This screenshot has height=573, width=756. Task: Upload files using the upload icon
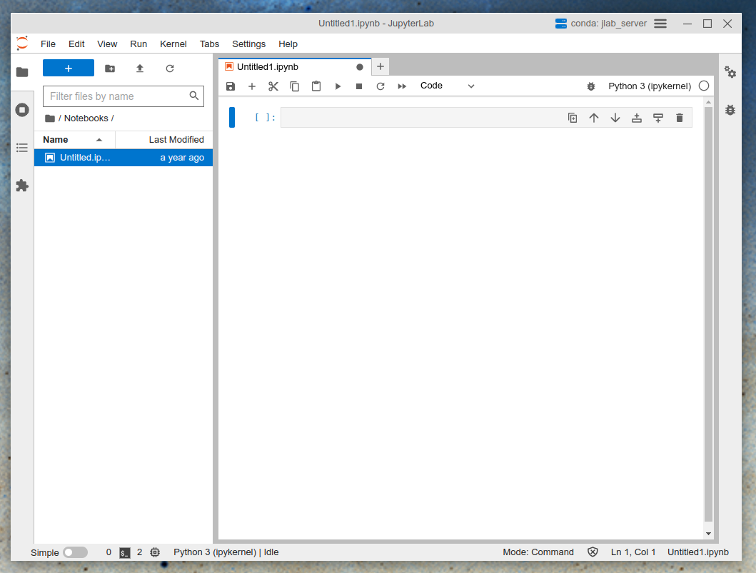(140, 69)
